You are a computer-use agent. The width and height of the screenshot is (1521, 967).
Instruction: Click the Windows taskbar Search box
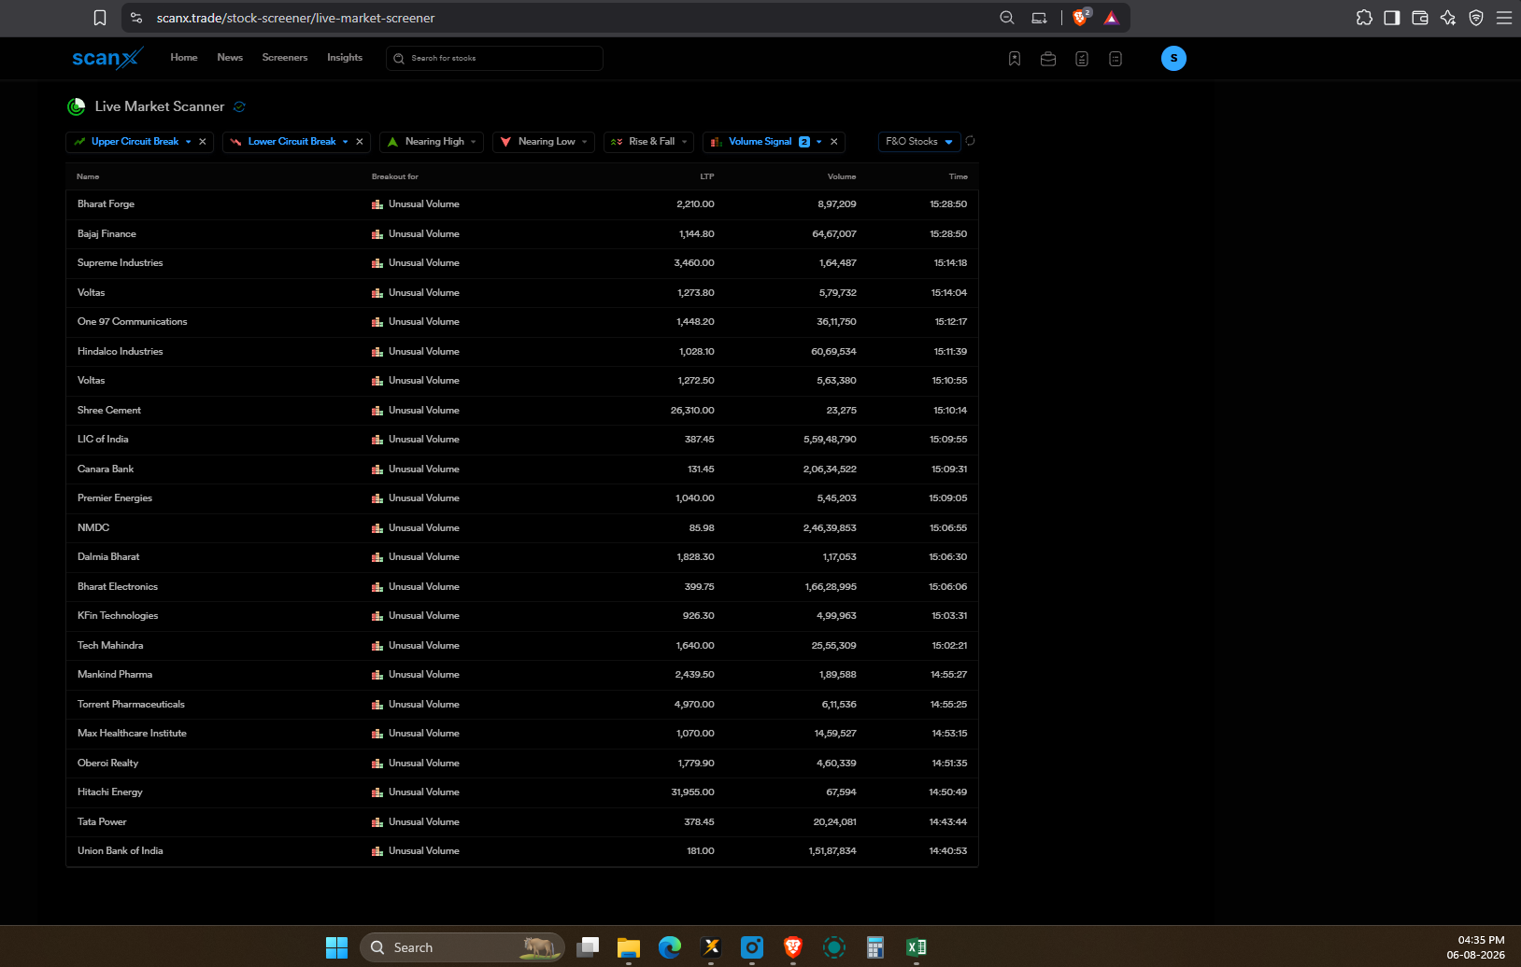coord(462,947)
